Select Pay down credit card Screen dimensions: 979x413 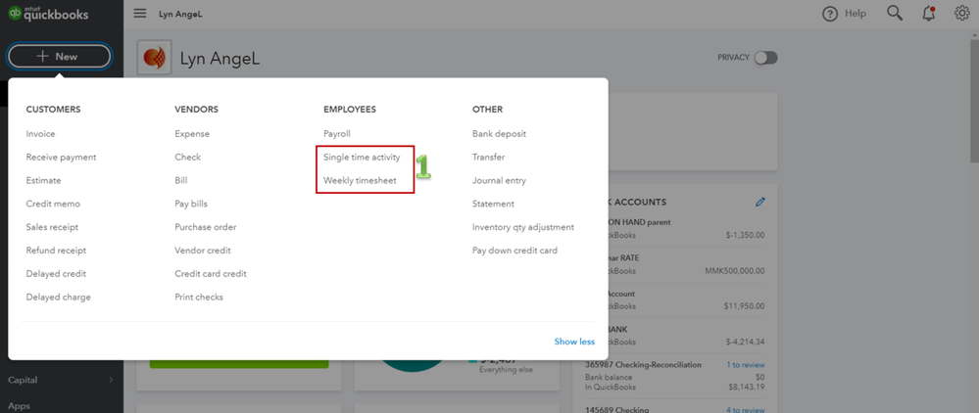click(514, 251)
